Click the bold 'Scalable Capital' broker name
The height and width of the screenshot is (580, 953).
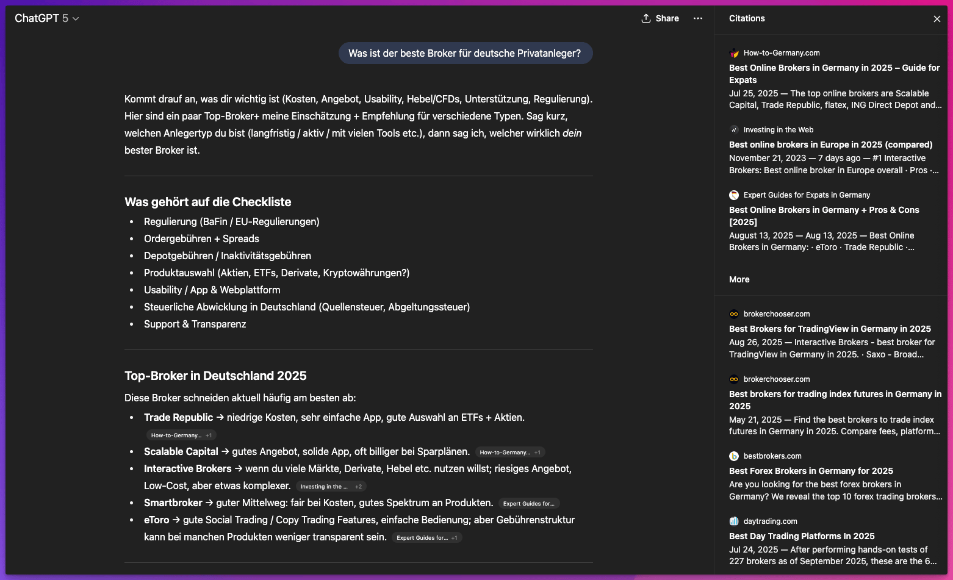point(181,452)
